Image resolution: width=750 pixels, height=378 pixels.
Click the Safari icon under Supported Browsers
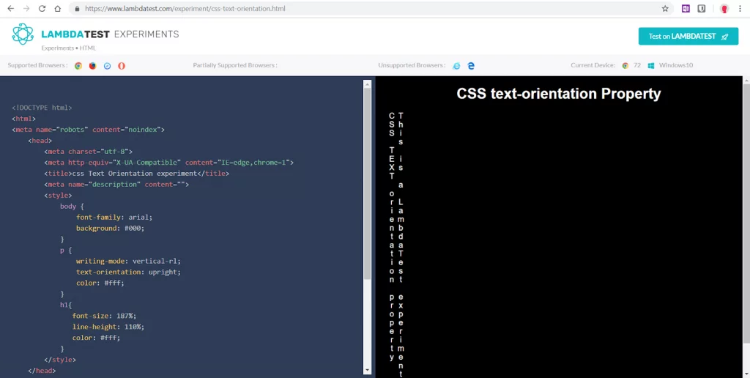pos(107,65)
